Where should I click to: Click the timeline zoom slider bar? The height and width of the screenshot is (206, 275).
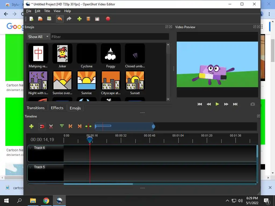[x=125, y=127]
